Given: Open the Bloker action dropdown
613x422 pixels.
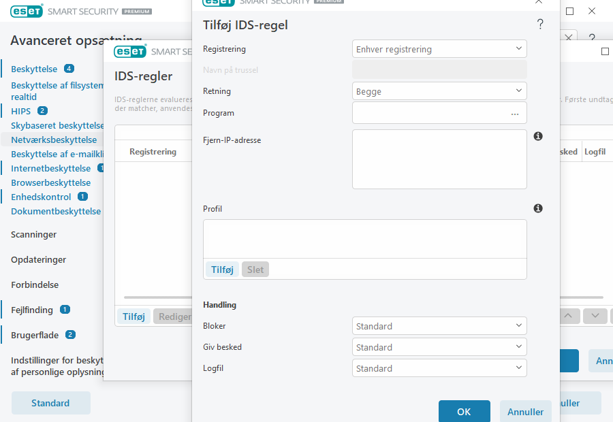Looking at the screenshot, I should coord(439,326).
